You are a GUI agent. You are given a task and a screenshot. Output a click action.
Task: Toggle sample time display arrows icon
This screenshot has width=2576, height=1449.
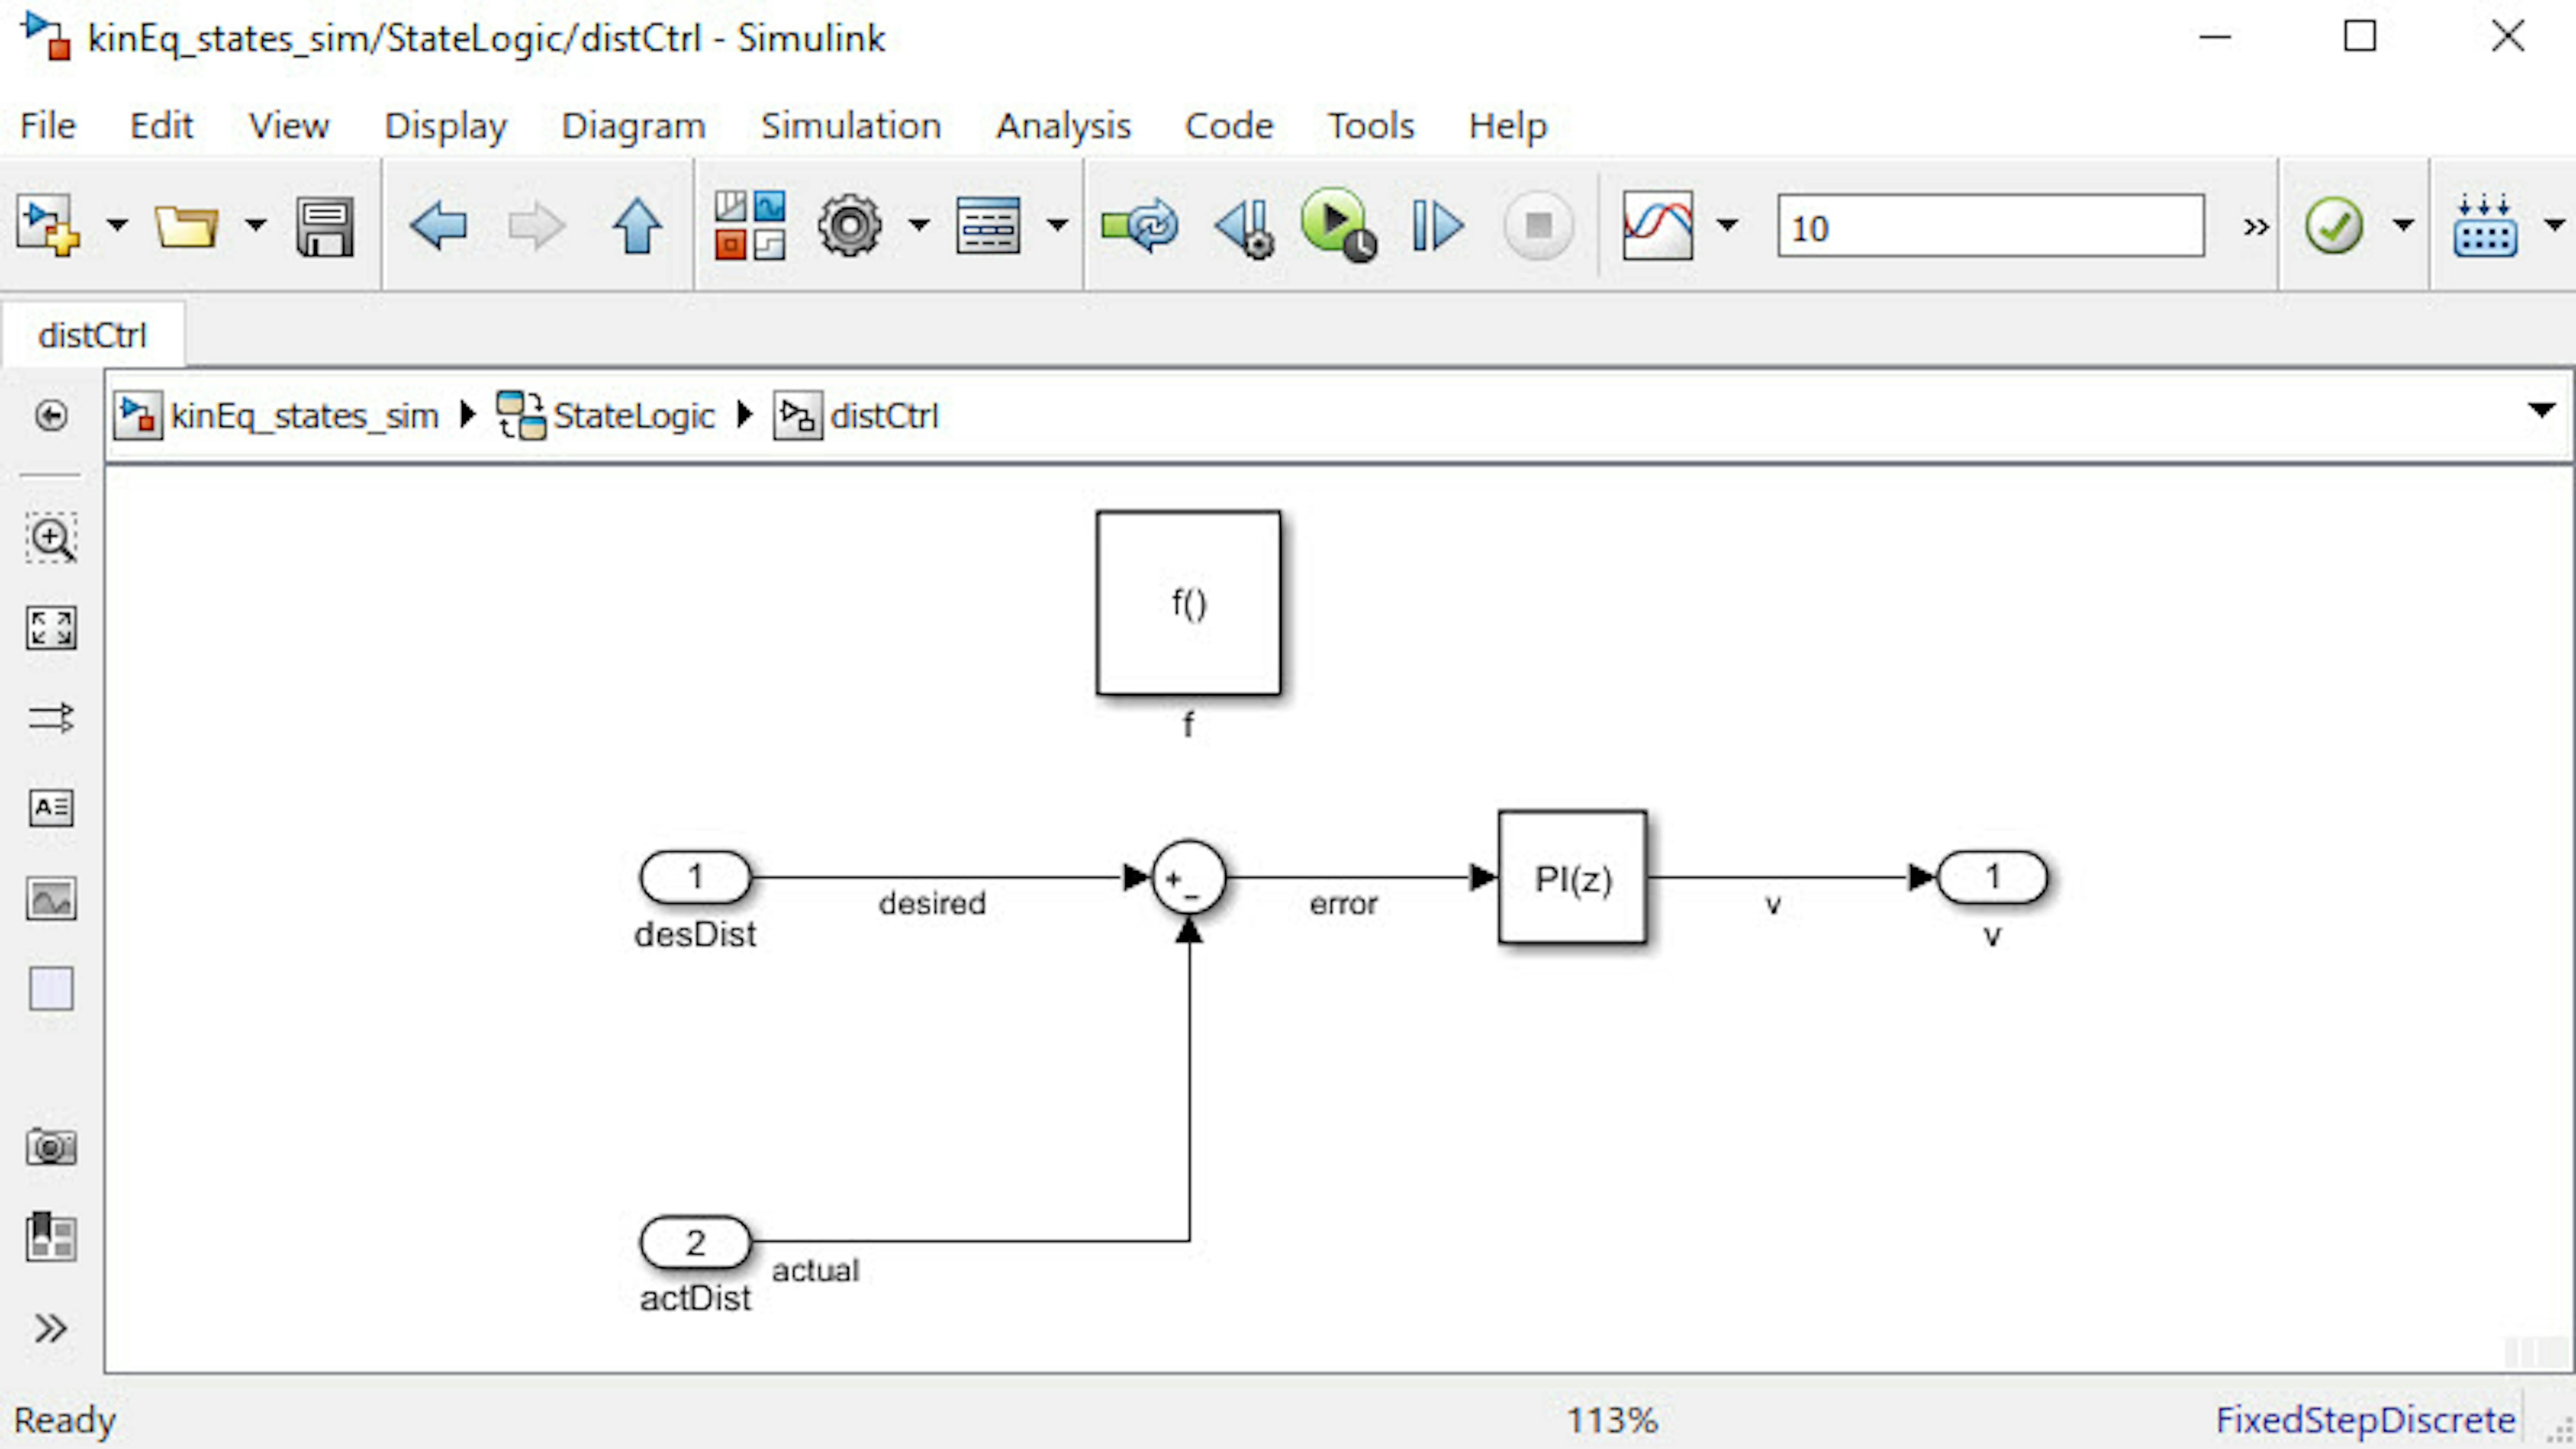pos(51,717)
